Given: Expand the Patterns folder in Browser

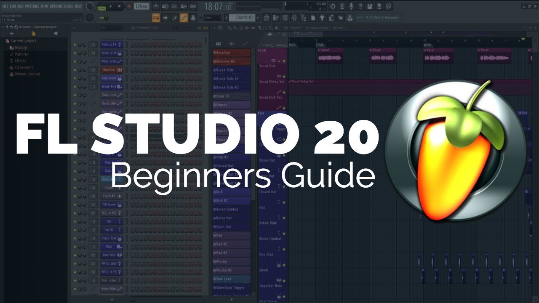Looking at the screenshot, I should tap(19, 54).
